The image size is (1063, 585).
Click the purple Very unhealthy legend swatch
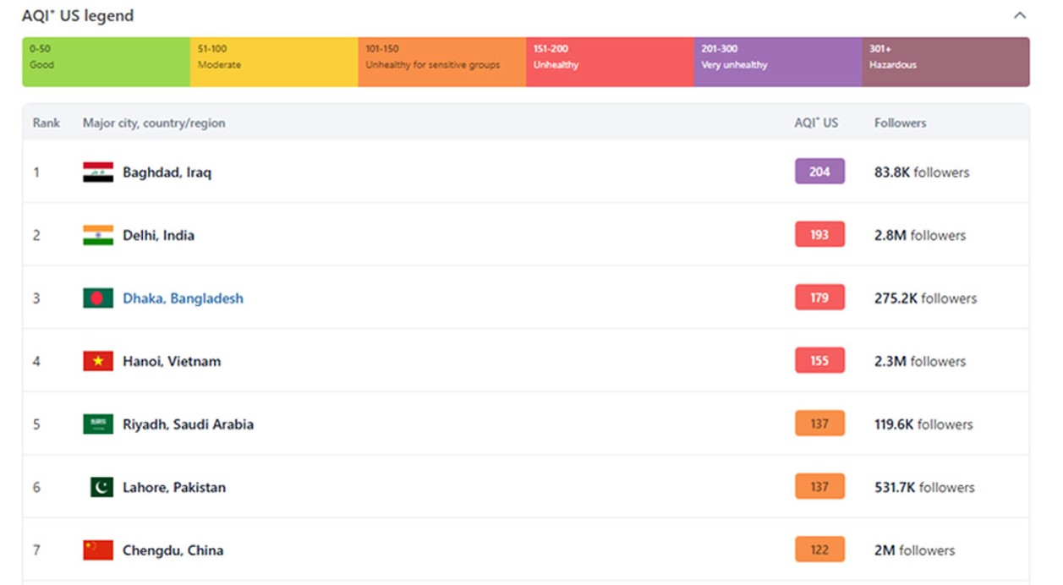(778, 62)
